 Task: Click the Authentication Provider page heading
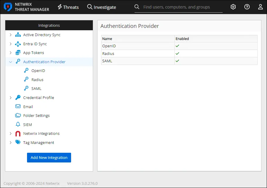(x=130, y=26)
